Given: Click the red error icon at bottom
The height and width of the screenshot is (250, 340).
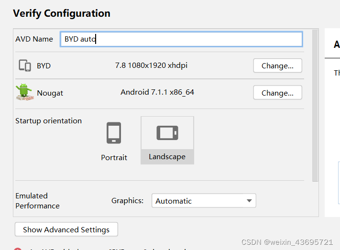Looking at the screenshot, I should [18, 249].
